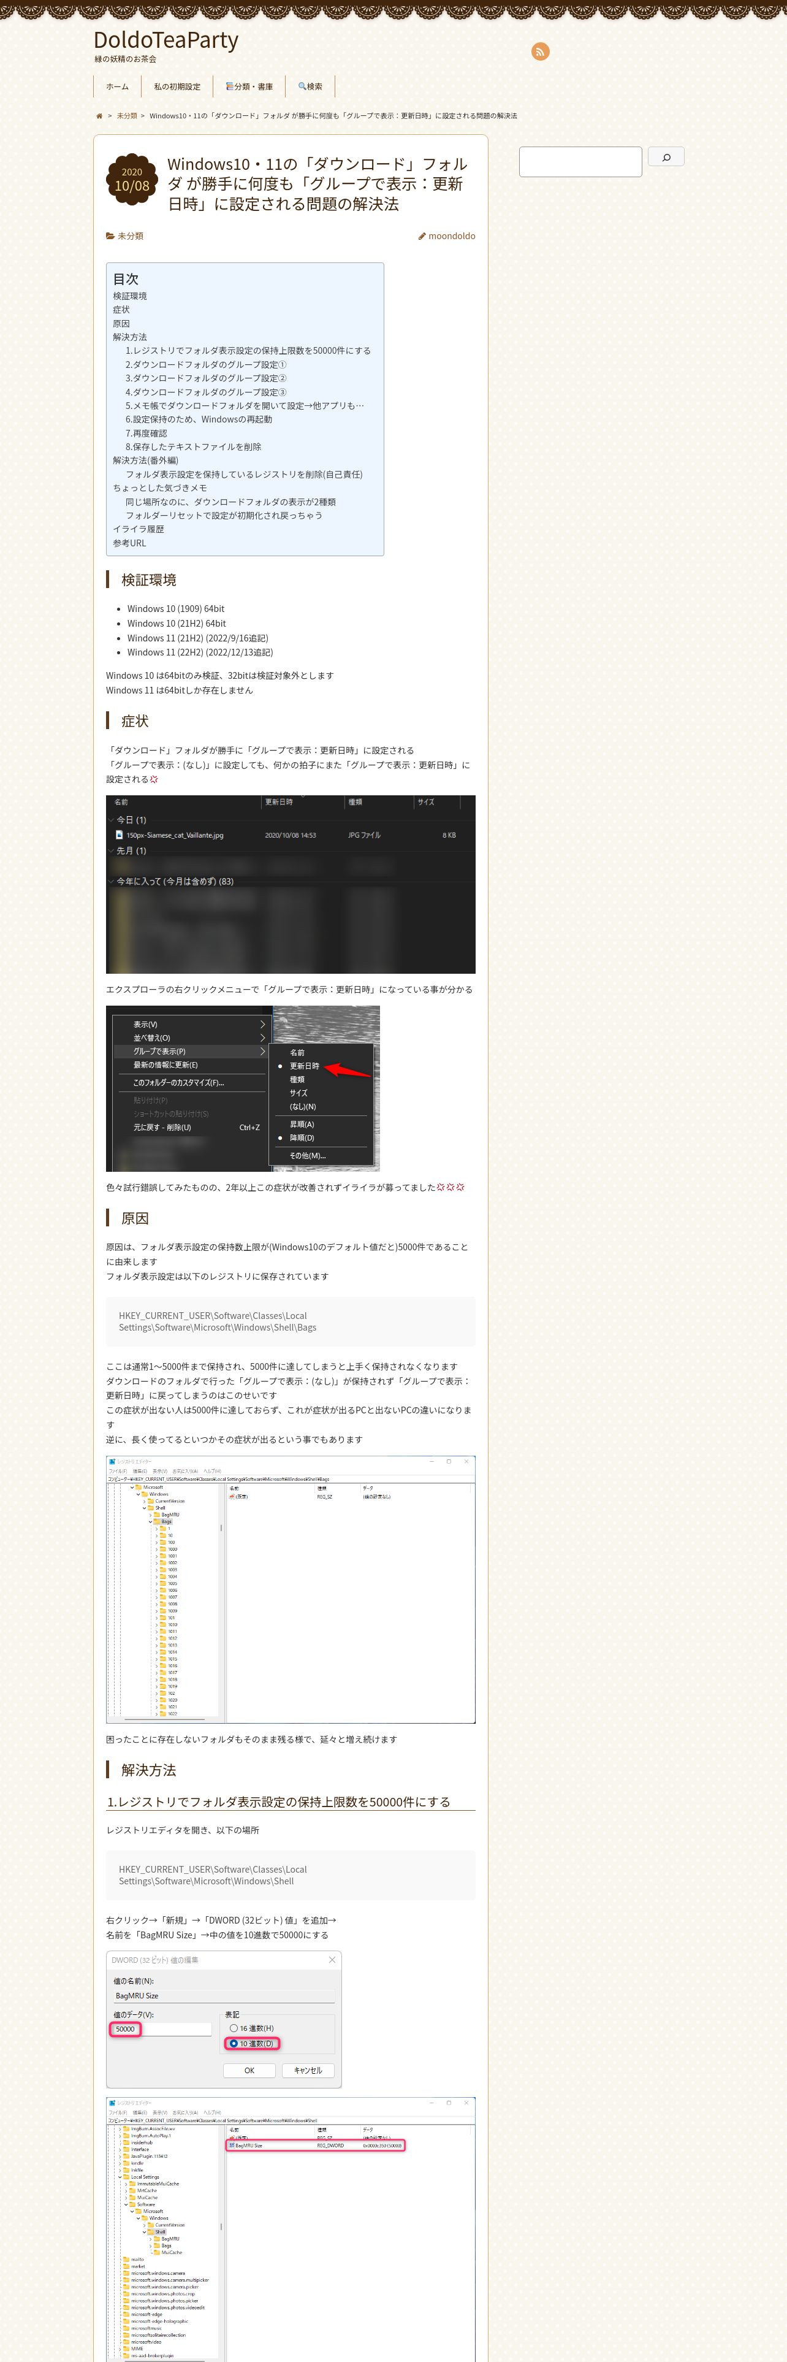Open the 分類・書庫 nav item
The width and height of the screenshot is (787, 2362).
pyautogui.click(x=249, y=86)
